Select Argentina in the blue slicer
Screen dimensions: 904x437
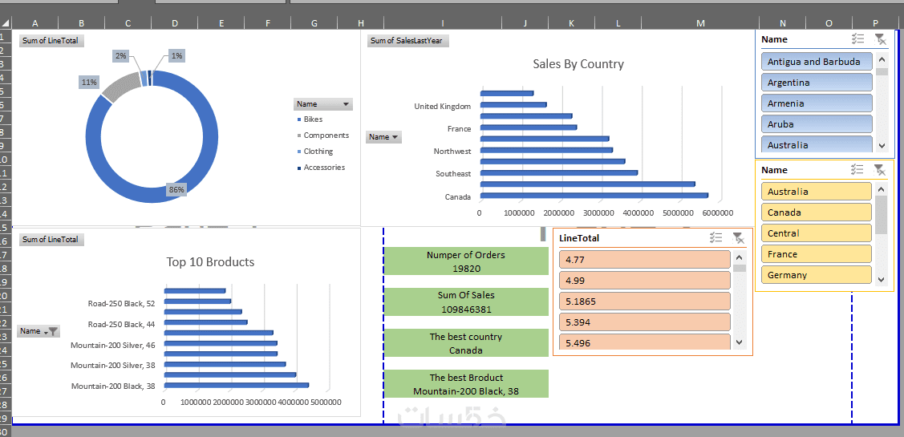[x=817, y=83]
